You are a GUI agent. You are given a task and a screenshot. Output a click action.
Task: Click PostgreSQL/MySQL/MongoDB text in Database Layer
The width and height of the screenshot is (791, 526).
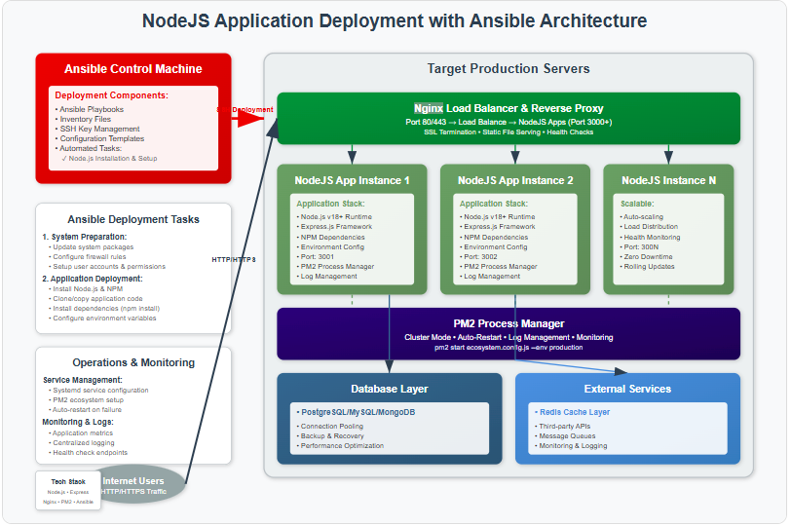click(358, 412)
